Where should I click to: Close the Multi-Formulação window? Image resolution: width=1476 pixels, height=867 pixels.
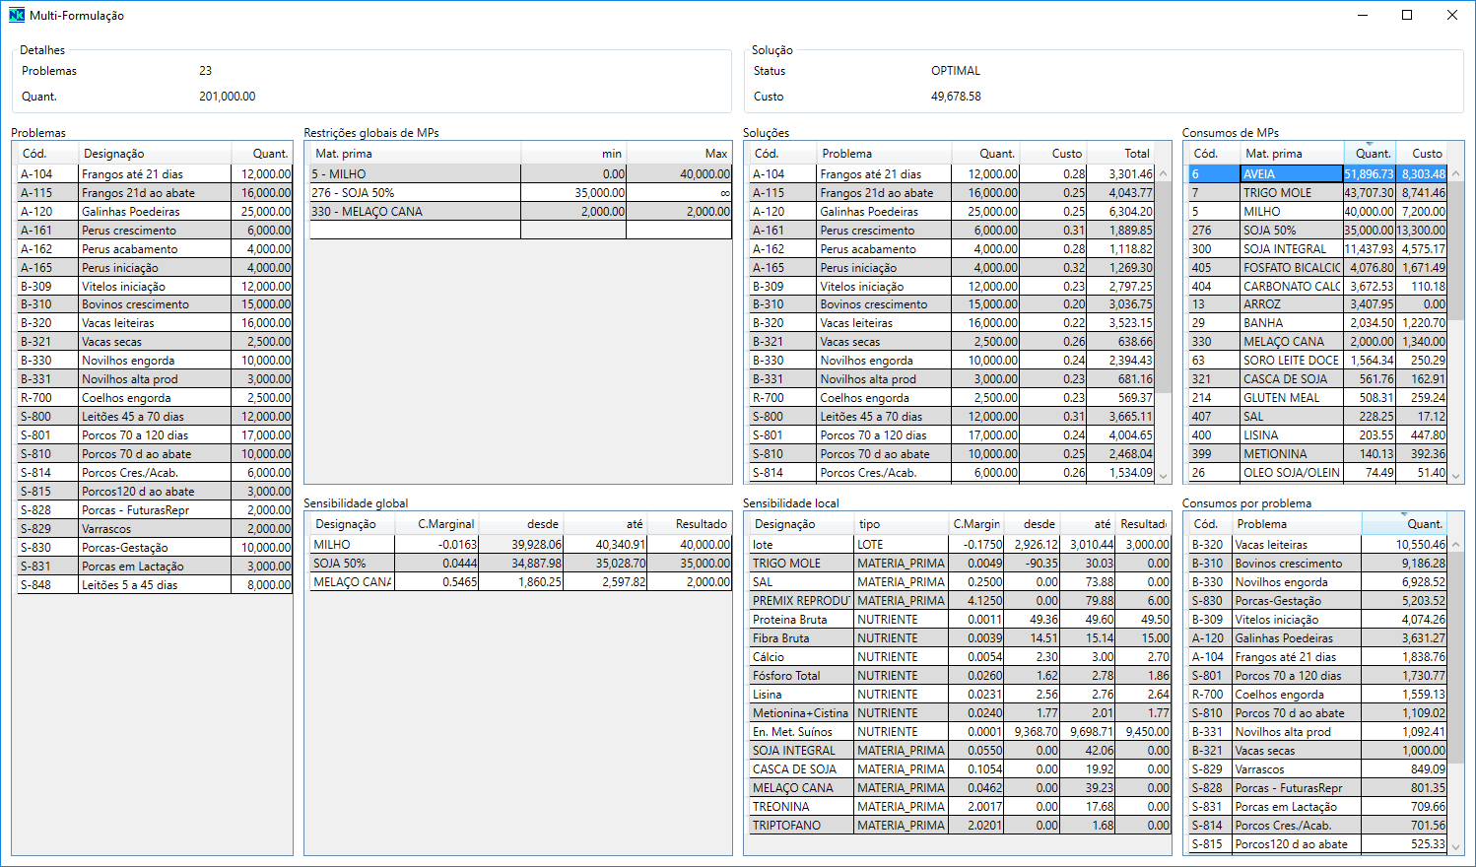(1451, 15)
